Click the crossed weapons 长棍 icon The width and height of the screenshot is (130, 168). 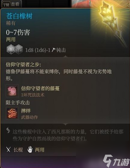point(8,149)
